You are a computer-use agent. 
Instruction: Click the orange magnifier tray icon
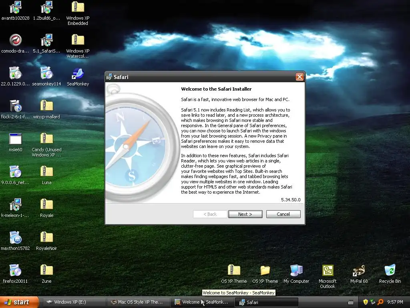[380, 302]
